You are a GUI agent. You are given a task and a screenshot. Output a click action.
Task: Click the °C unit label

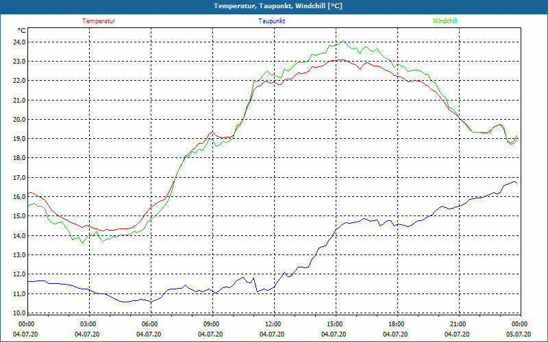click(x=21, y=31)
